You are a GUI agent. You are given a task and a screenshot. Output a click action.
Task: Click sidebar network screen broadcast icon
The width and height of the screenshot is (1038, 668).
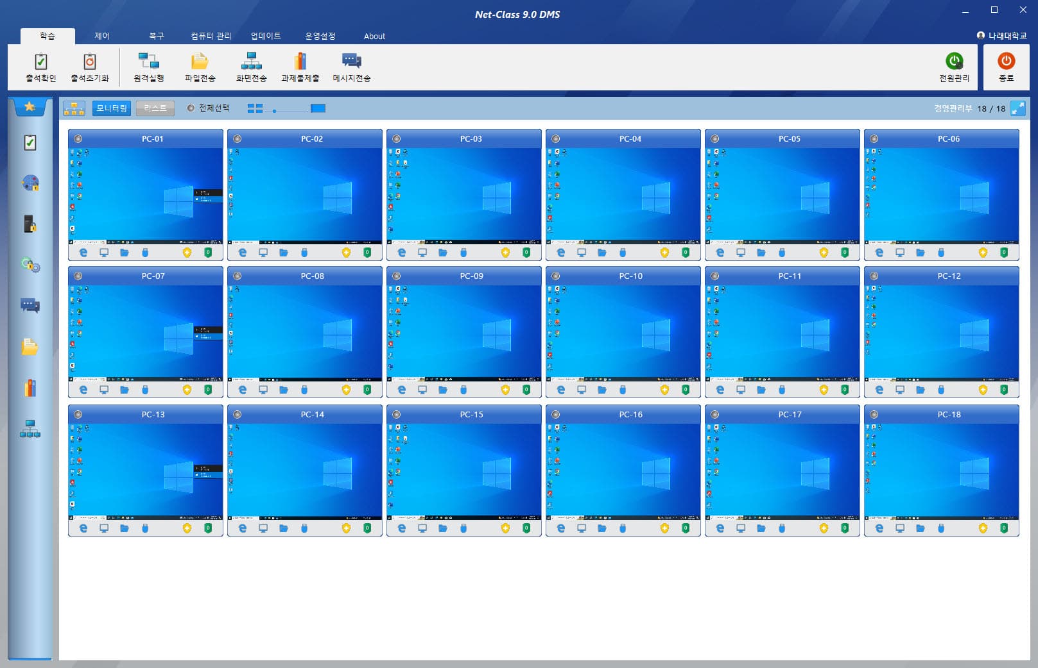[x=30, y=428]
